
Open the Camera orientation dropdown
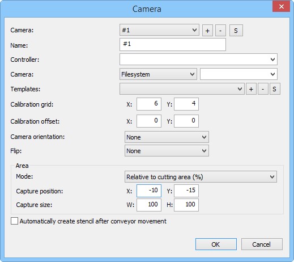[167, 137]
